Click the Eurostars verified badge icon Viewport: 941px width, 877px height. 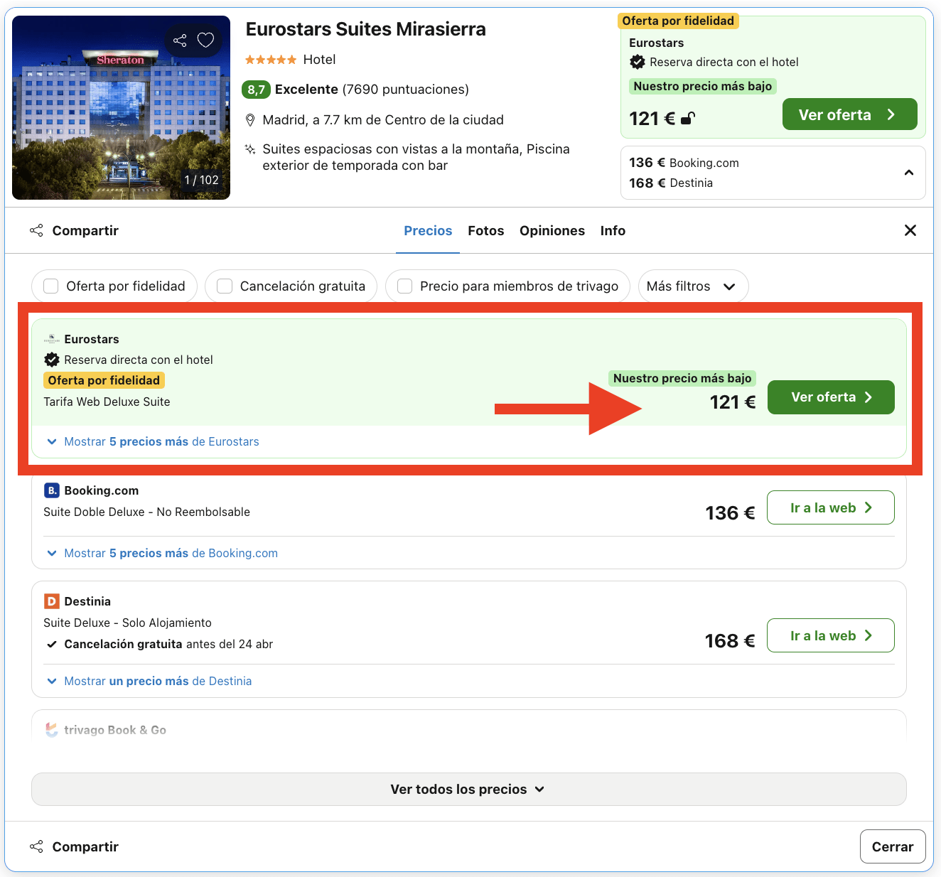coord(52,360)
